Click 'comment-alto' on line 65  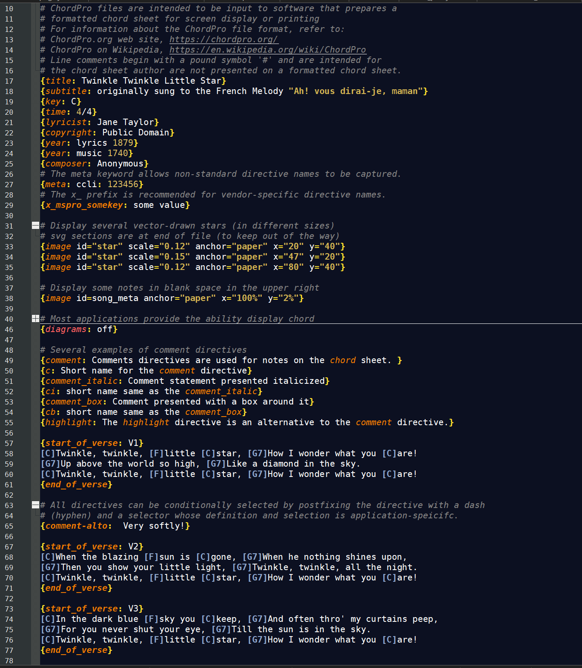click(x=76, y=526)
